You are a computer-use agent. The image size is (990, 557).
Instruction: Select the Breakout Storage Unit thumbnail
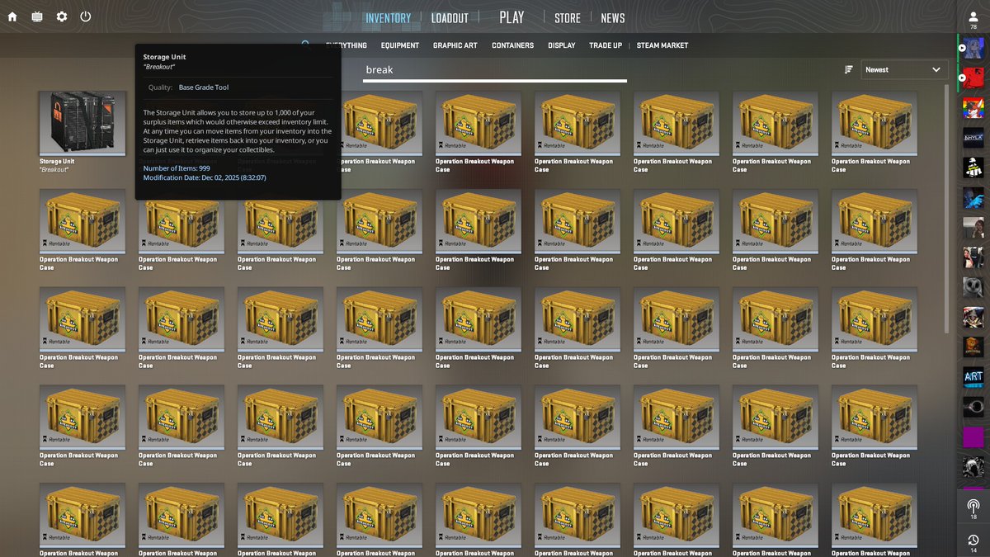82,122
